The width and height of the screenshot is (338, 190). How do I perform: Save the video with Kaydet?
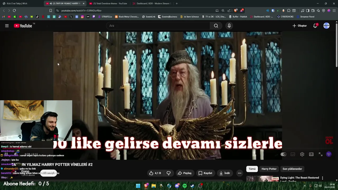(205, 173)
